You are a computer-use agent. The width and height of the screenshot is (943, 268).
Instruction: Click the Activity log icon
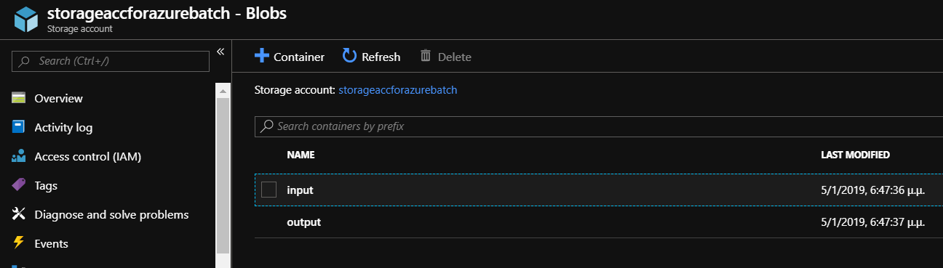click(19, 127)
